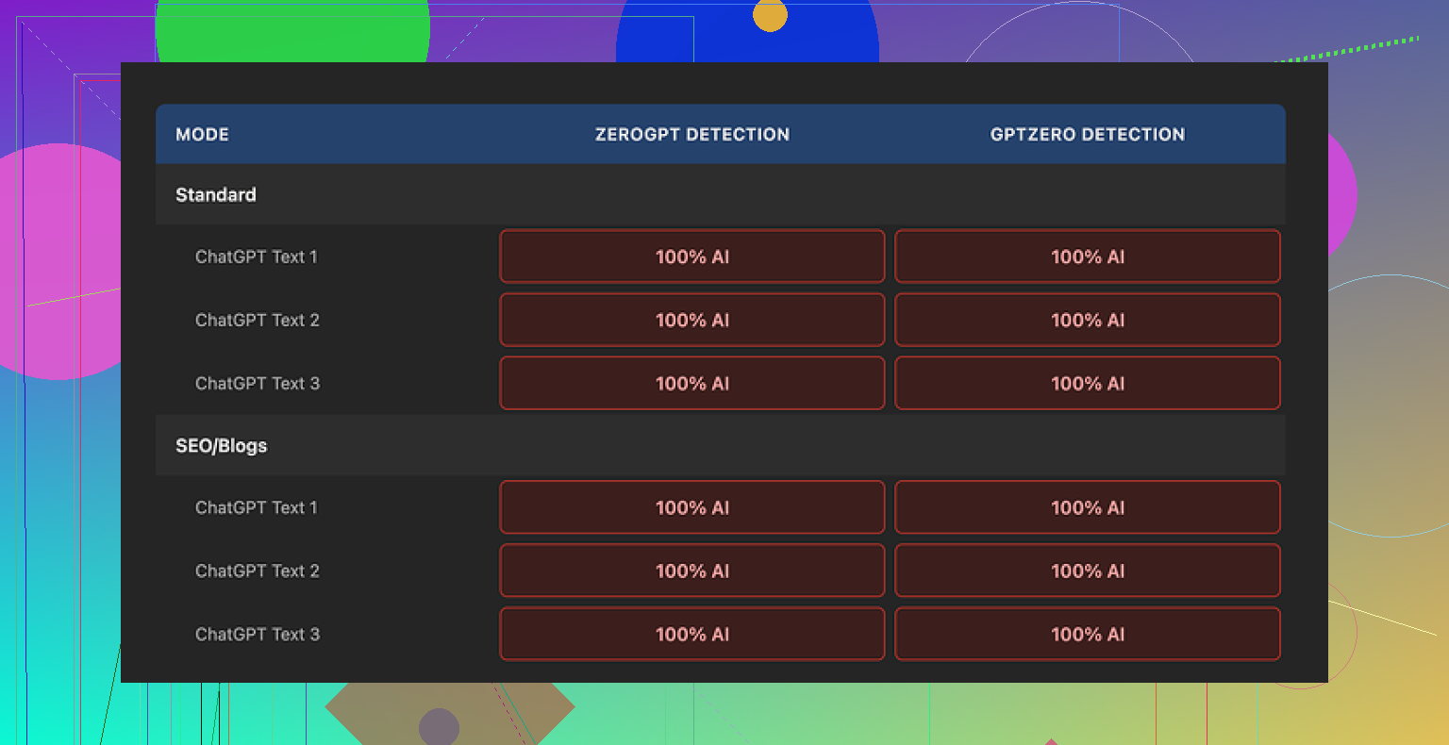Click GPTZero result for Standard ChatGPT Text 1
The image size is (1449, 745).
1087,257
